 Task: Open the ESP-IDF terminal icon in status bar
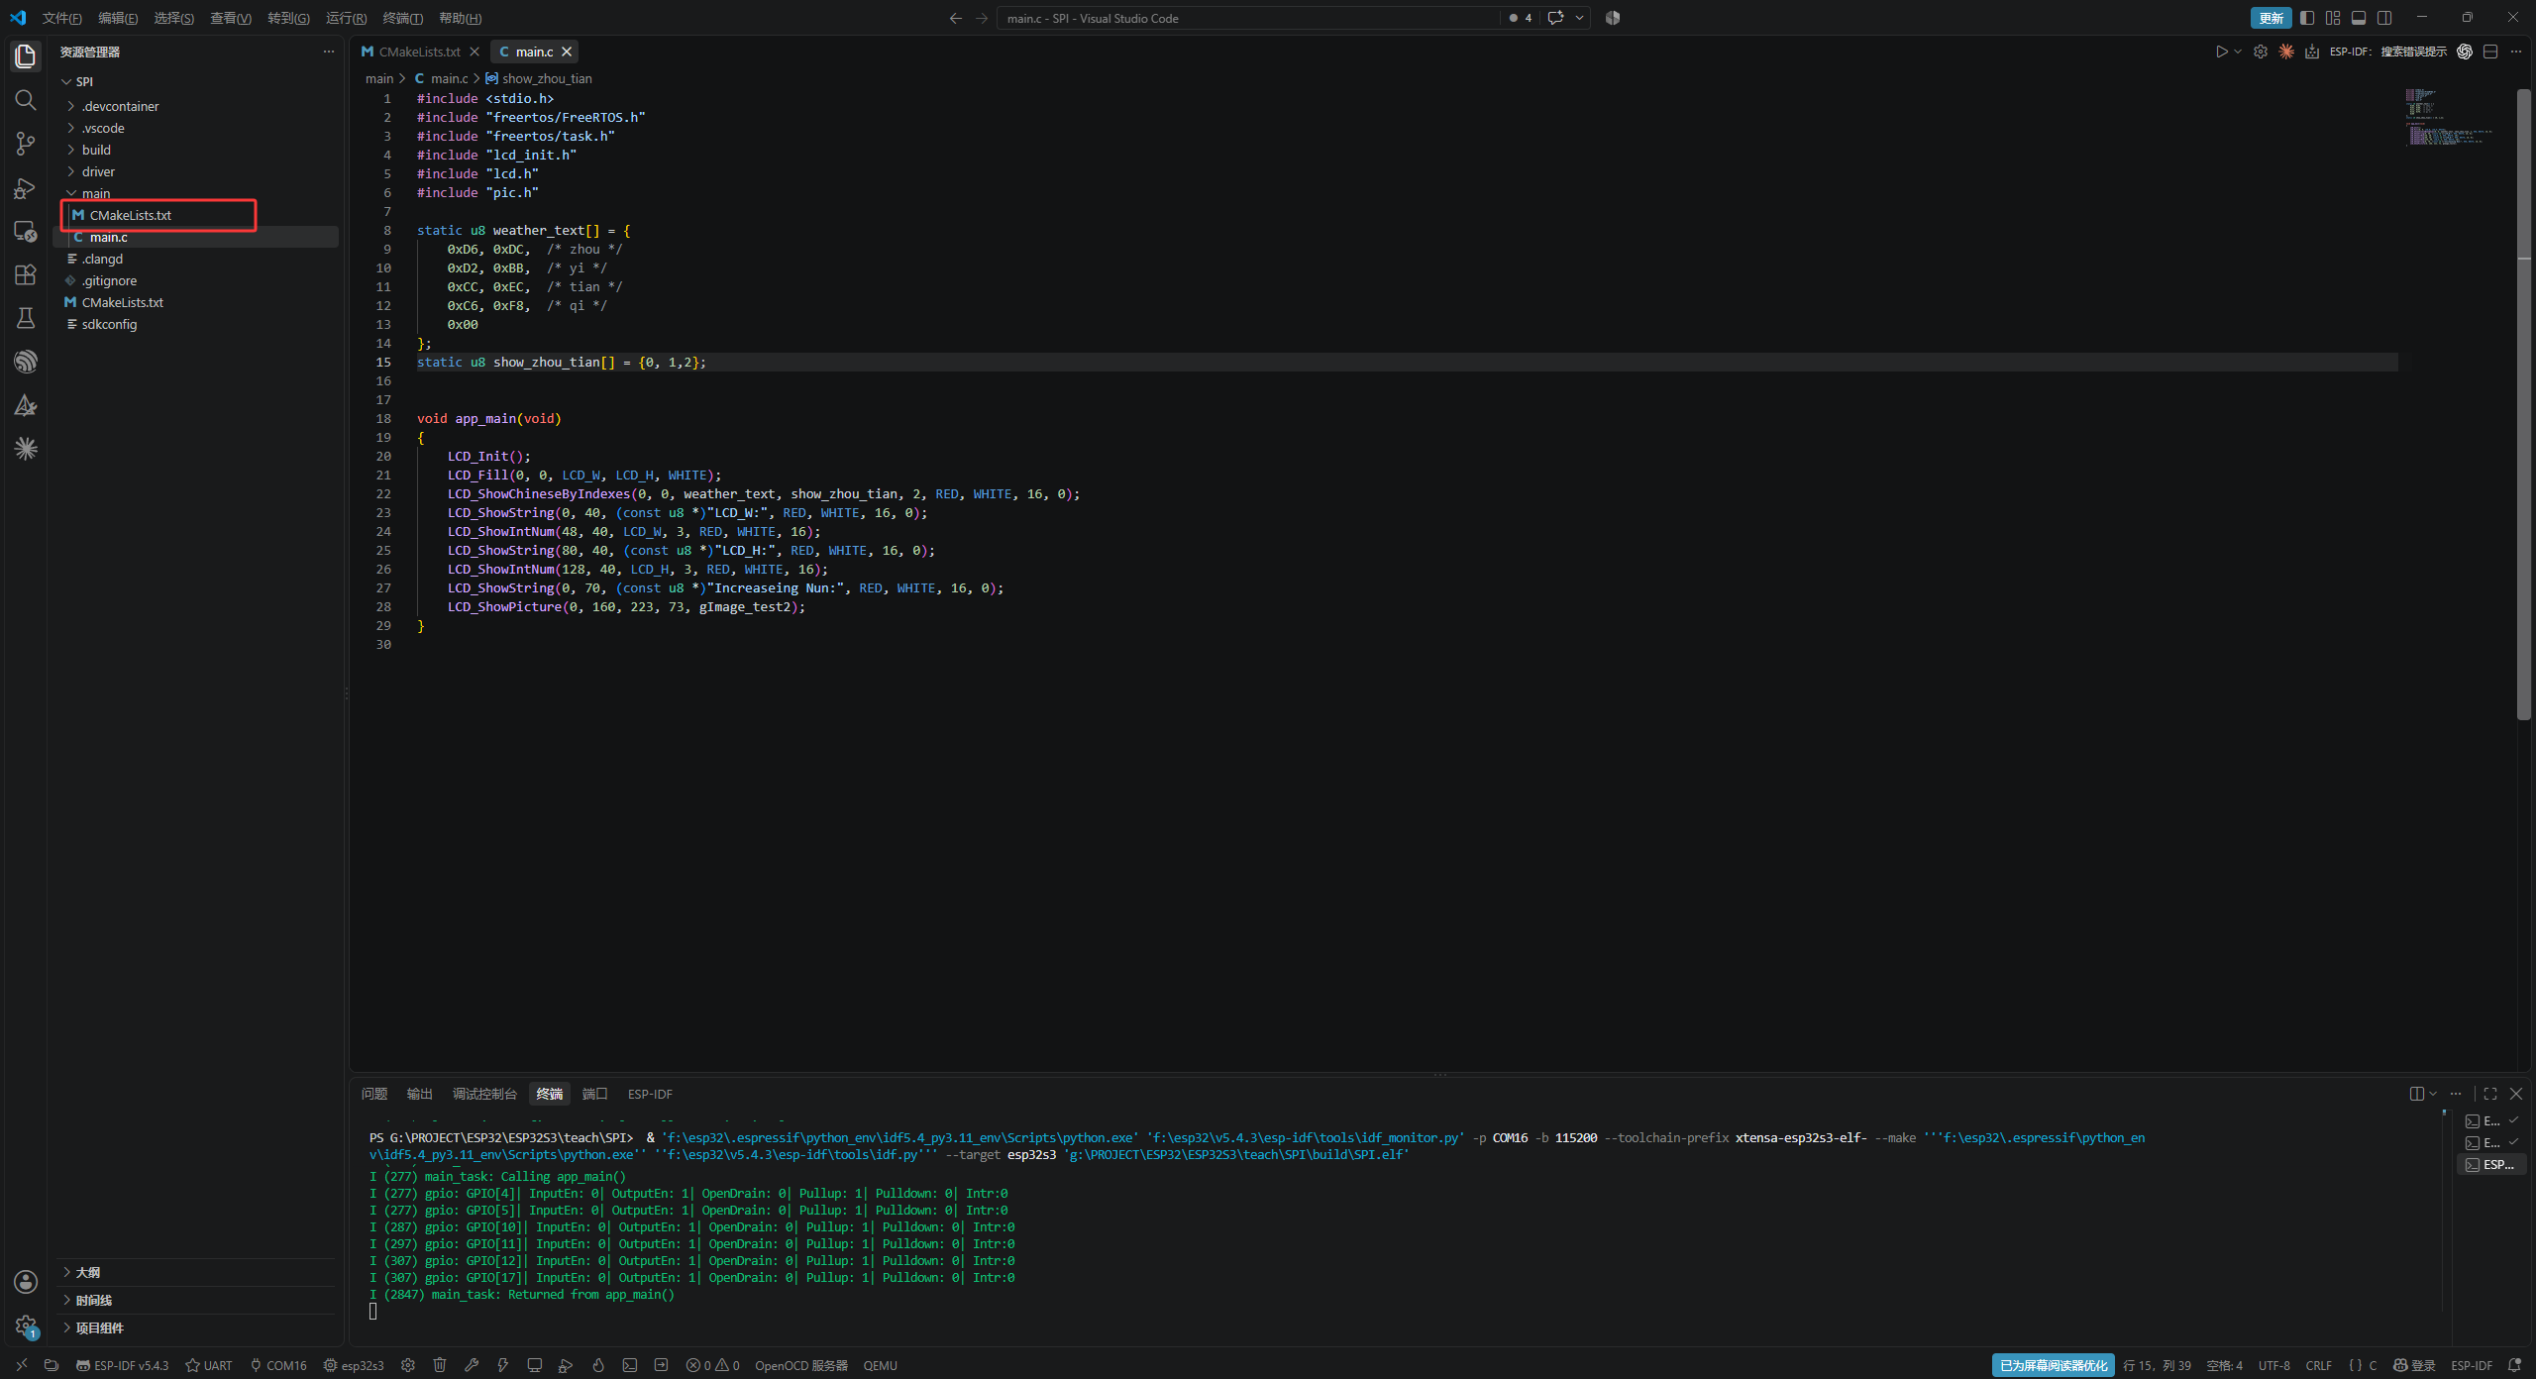[x=630, y=1365]
